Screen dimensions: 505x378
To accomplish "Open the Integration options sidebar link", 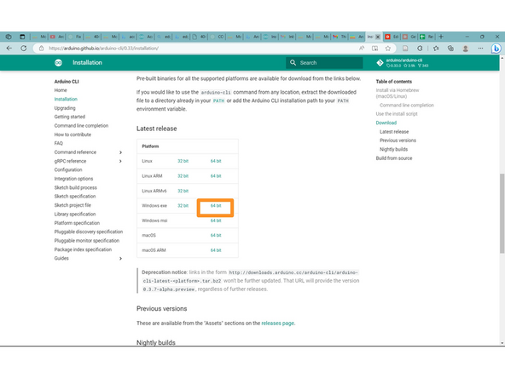I will point(73,179).
